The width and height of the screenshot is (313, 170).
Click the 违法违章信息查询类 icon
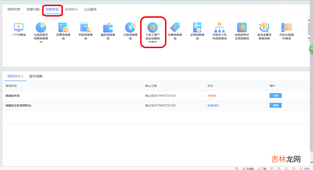(x=264, y=27)
